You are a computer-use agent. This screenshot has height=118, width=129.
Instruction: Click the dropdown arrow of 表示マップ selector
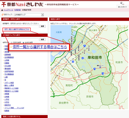43,15
